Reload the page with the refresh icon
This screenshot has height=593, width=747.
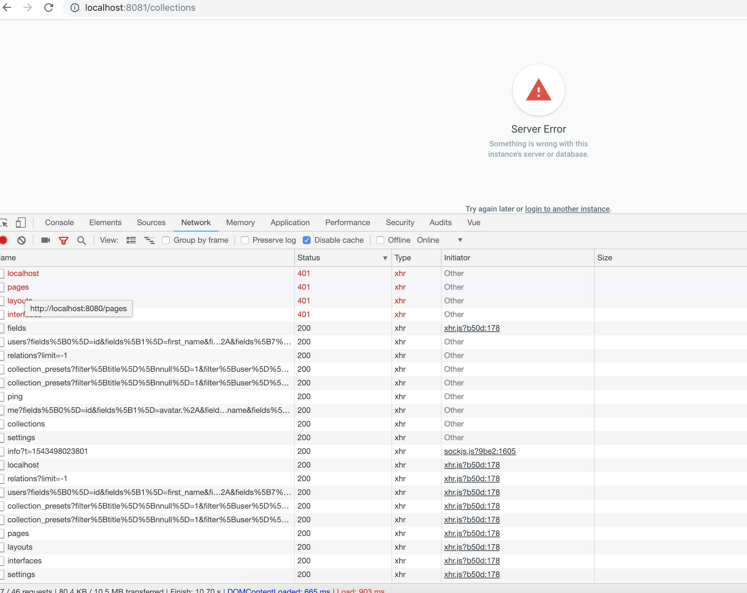point(49,7)
